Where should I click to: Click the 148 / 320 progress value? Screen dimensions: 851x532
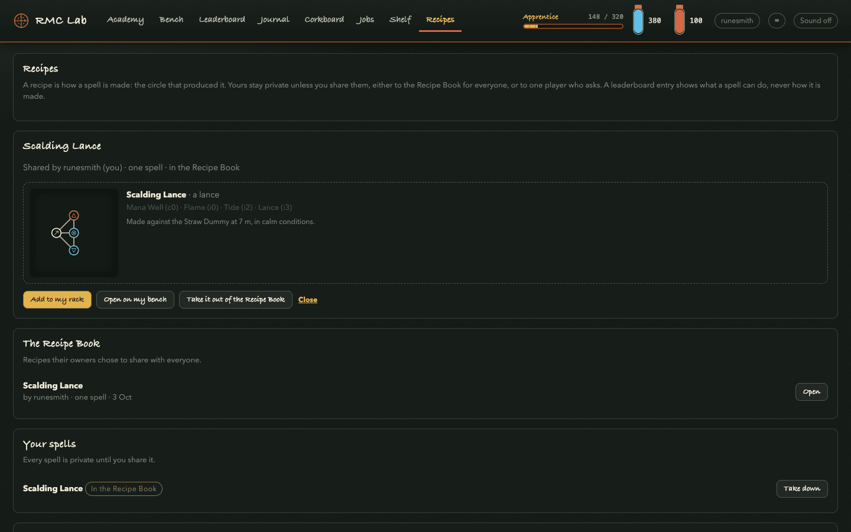point(606,17)
